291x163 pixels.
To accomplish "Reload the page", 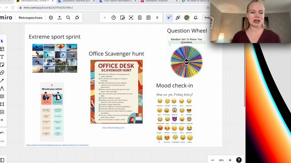I will [13, 8].
